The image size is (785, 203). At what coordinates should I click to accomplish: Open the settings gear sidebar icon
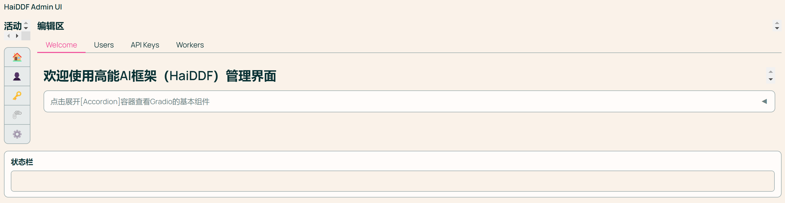coord(17,134)
